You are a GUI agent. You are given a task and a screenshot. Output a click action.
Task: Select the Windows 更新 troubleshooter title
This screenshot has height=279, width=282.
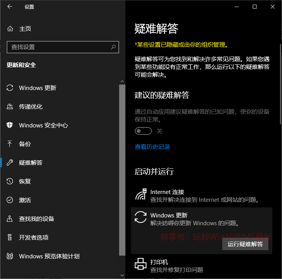(x=169, y=215)
